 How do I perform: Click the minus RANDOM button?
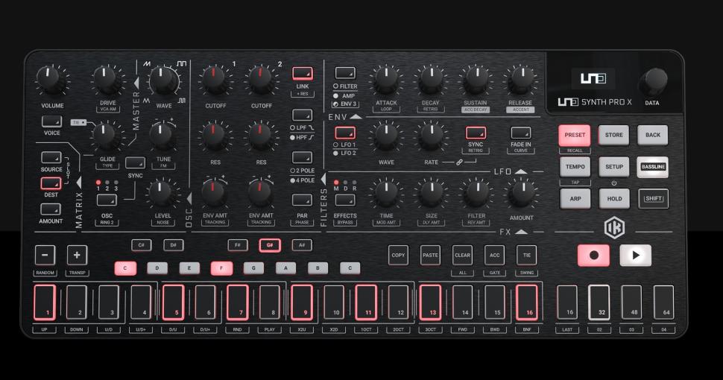[45, 255]
